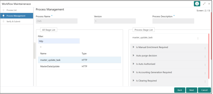Click the Cancel button
Screen dimensions: 213x94
point(204,90)
